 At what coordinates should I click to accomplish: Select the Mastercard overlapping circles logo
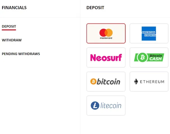click(106, 32)
